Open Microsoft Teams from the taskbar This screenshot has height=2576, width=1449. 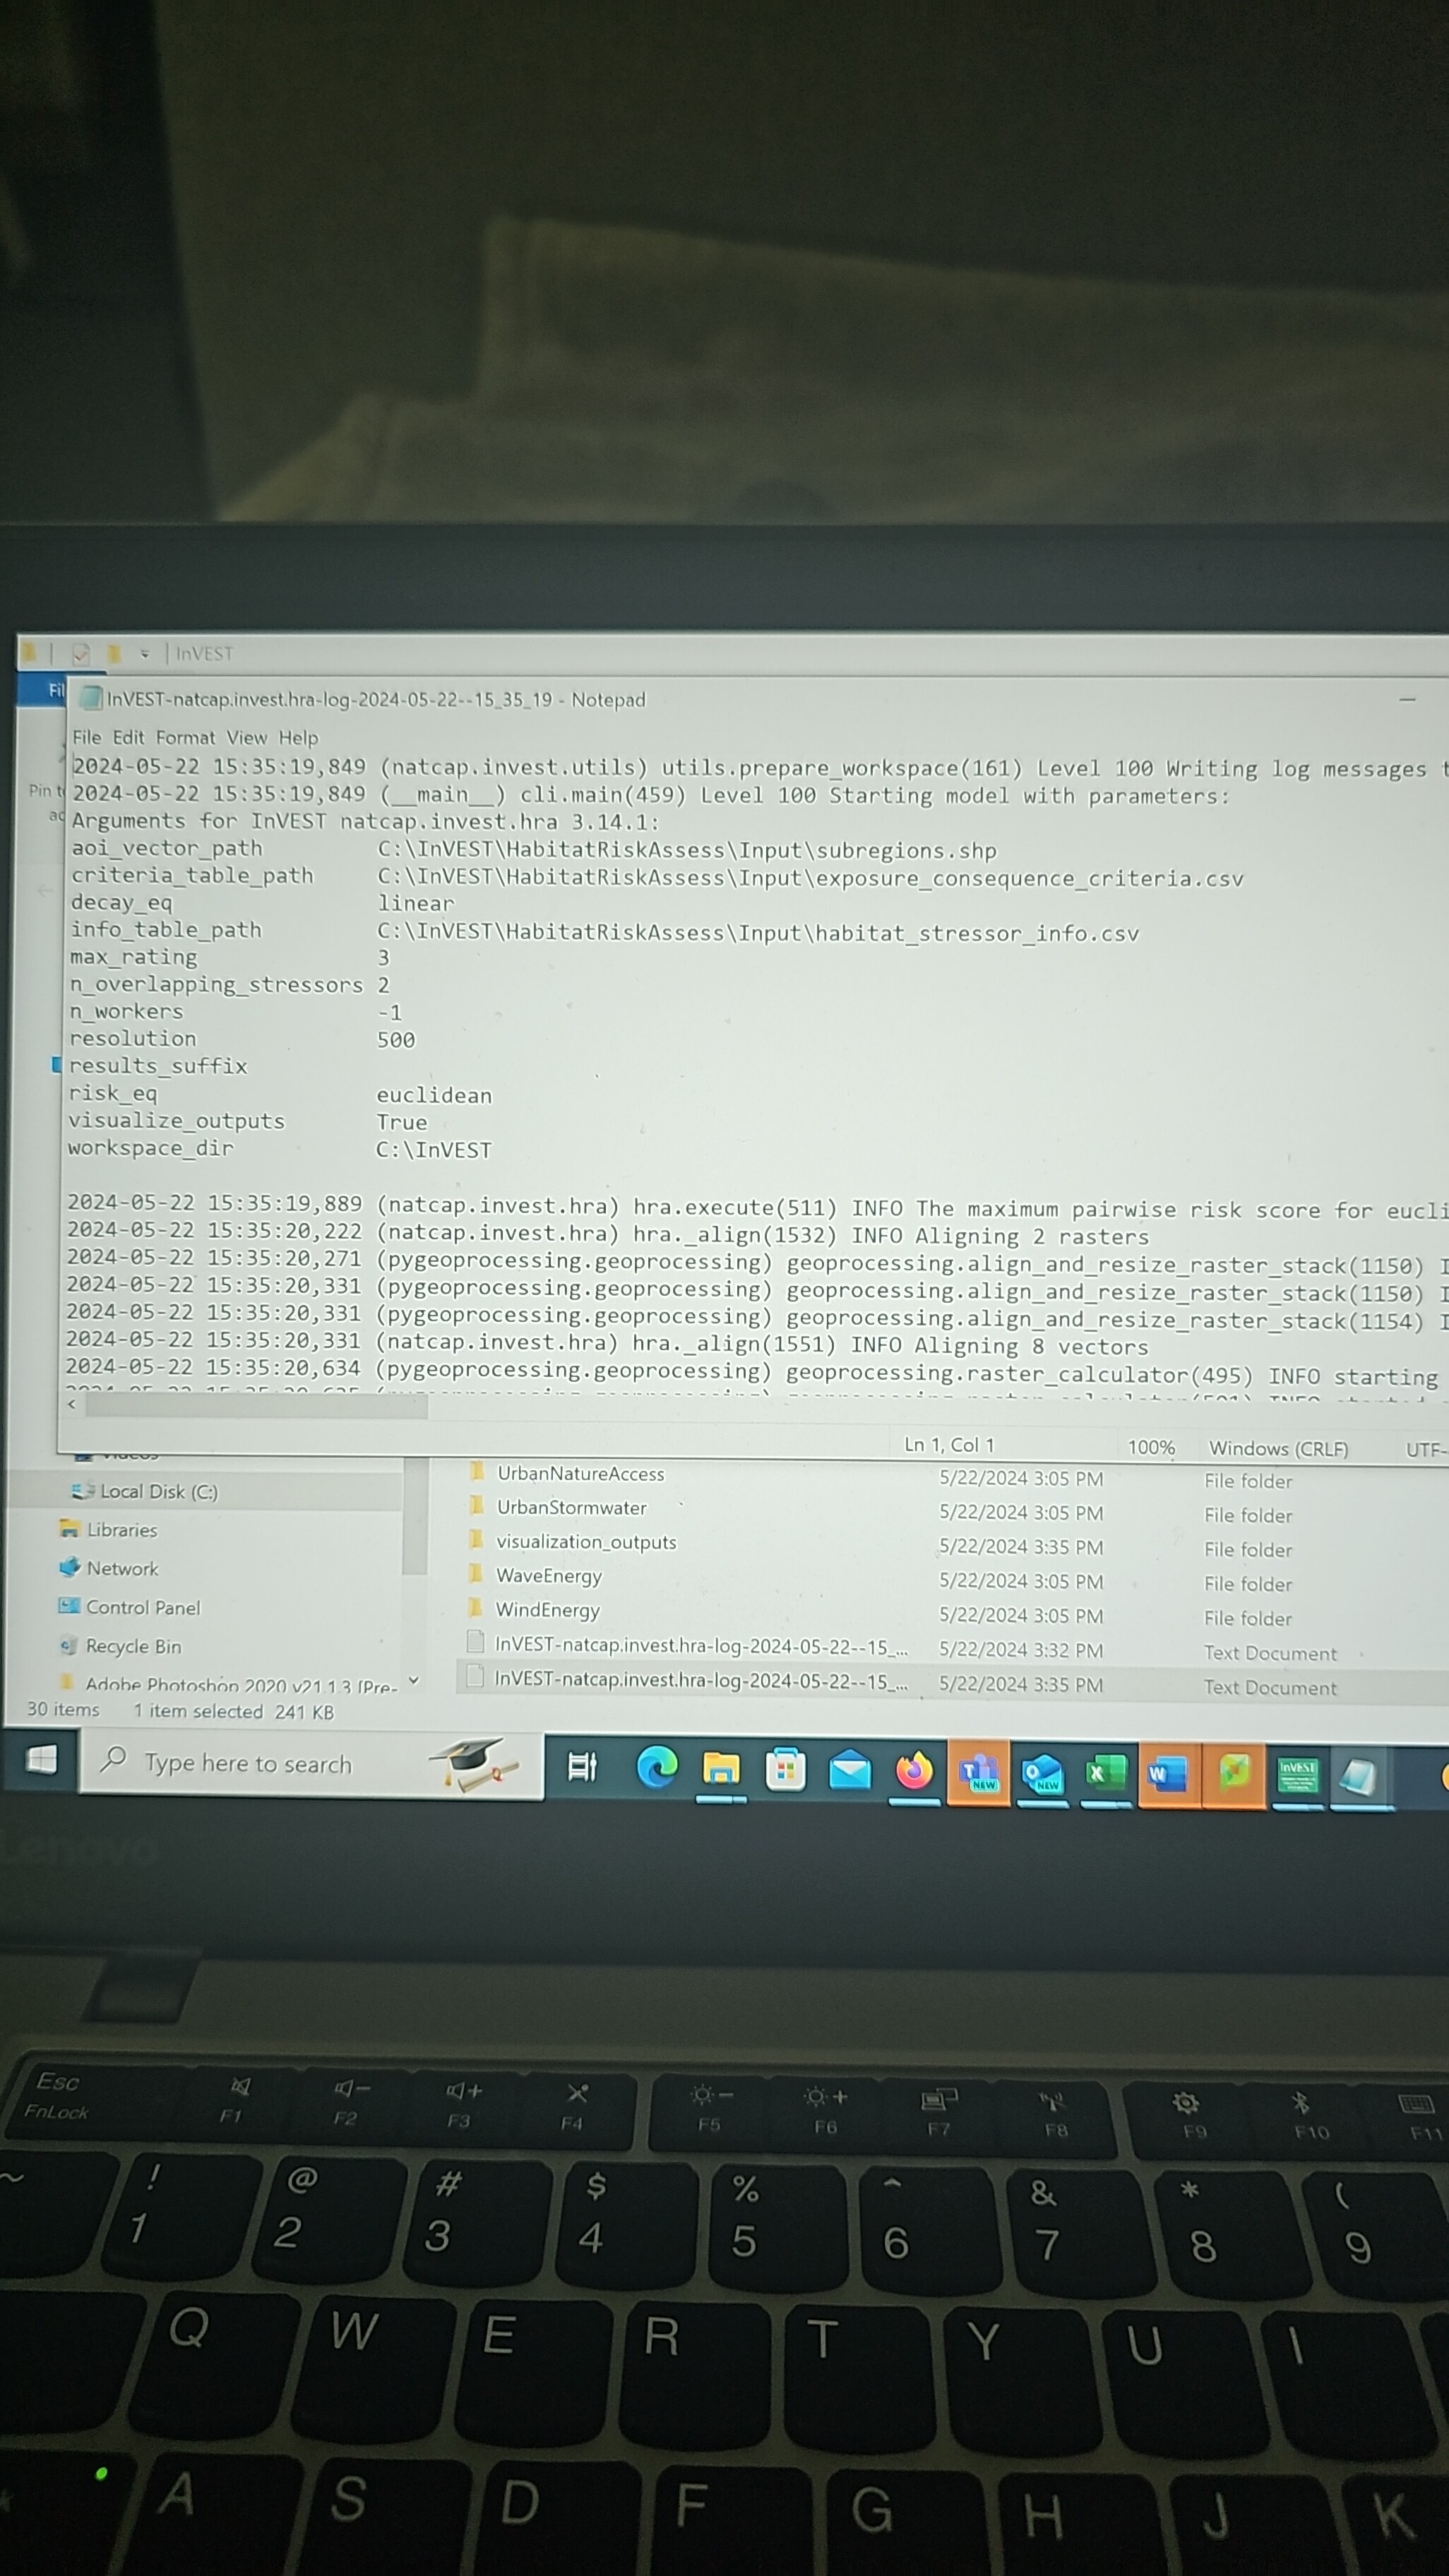(x=978, y=1773)
